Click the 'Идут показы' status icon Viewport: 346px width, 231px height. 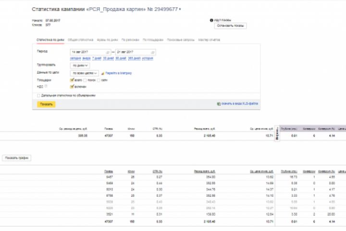[x=211, y=20]
